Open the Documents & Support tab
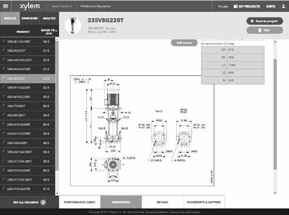289x215 pixels. click(204, 202)
